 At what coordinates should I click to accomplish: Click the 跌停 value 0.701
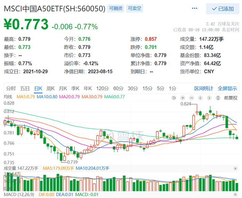[151, 47]
